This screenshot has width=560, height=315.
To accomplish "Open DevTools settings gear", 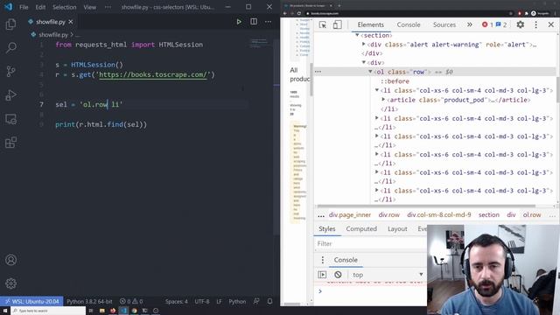I will click(x=521, y=24).
